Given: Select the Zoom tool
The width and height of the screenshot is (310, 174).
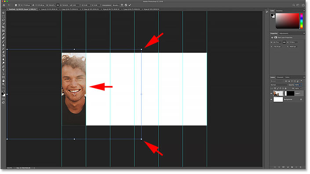Looking at the screenshot, I should [x=4, y=84].
